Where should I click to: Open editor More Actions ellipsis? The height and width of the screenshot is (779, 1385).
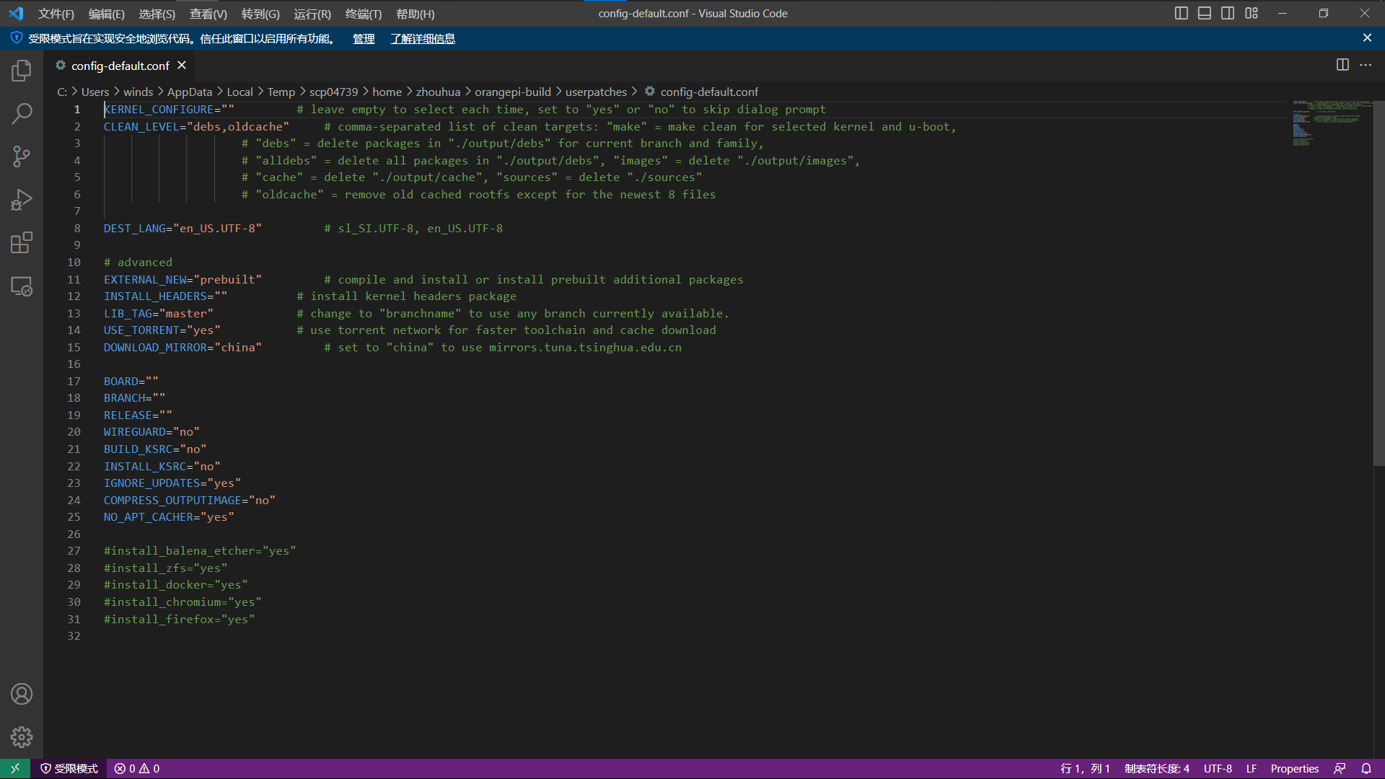[1366, 65]
